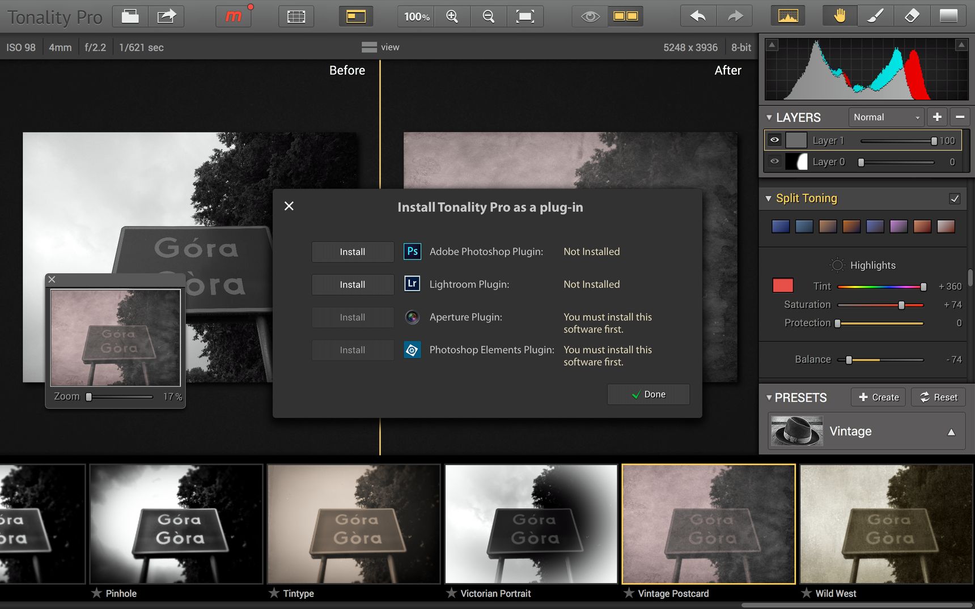Viewport: 975px width, 609px height.
Task: Close the navigator zoom window
Action: pos(52,279)
